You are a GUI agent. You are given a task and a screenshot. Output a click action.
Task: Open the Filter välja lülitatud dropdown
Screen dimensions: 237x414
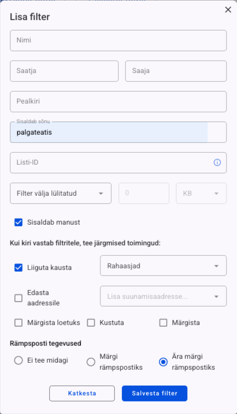pyautogui.click(x=61, y=193)
